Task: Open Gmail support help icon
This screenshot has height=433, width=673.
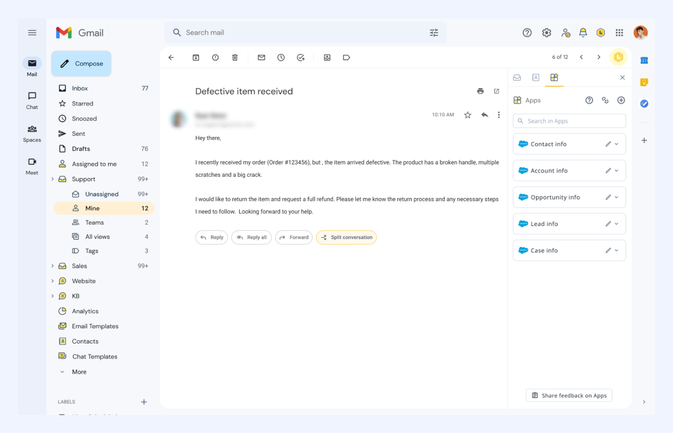Action: click(x=527, y=33)
